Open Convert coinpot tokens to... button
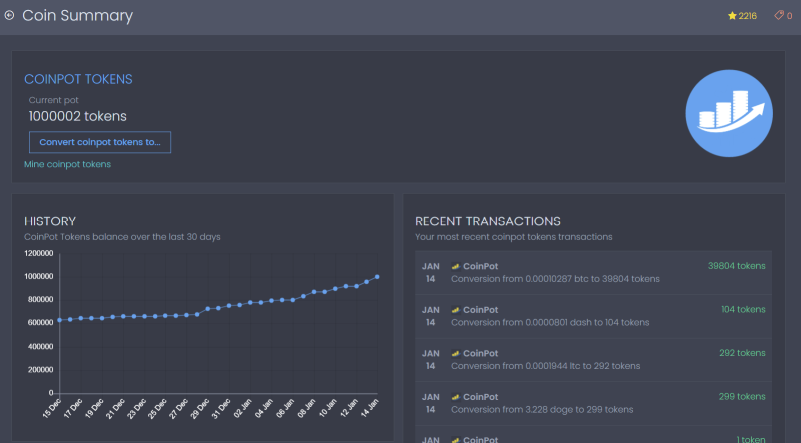This screenshot has width=801, height=443. click(100, 142)
